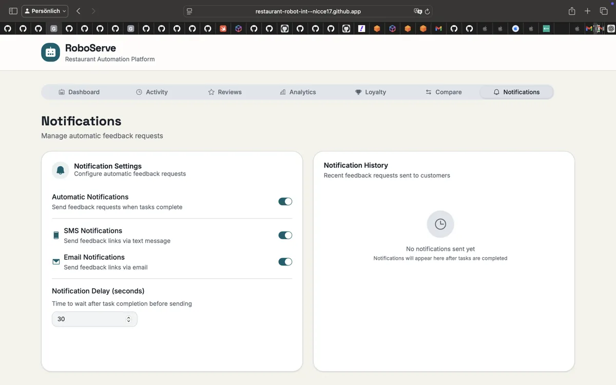Show the browser sidebar

13,11
